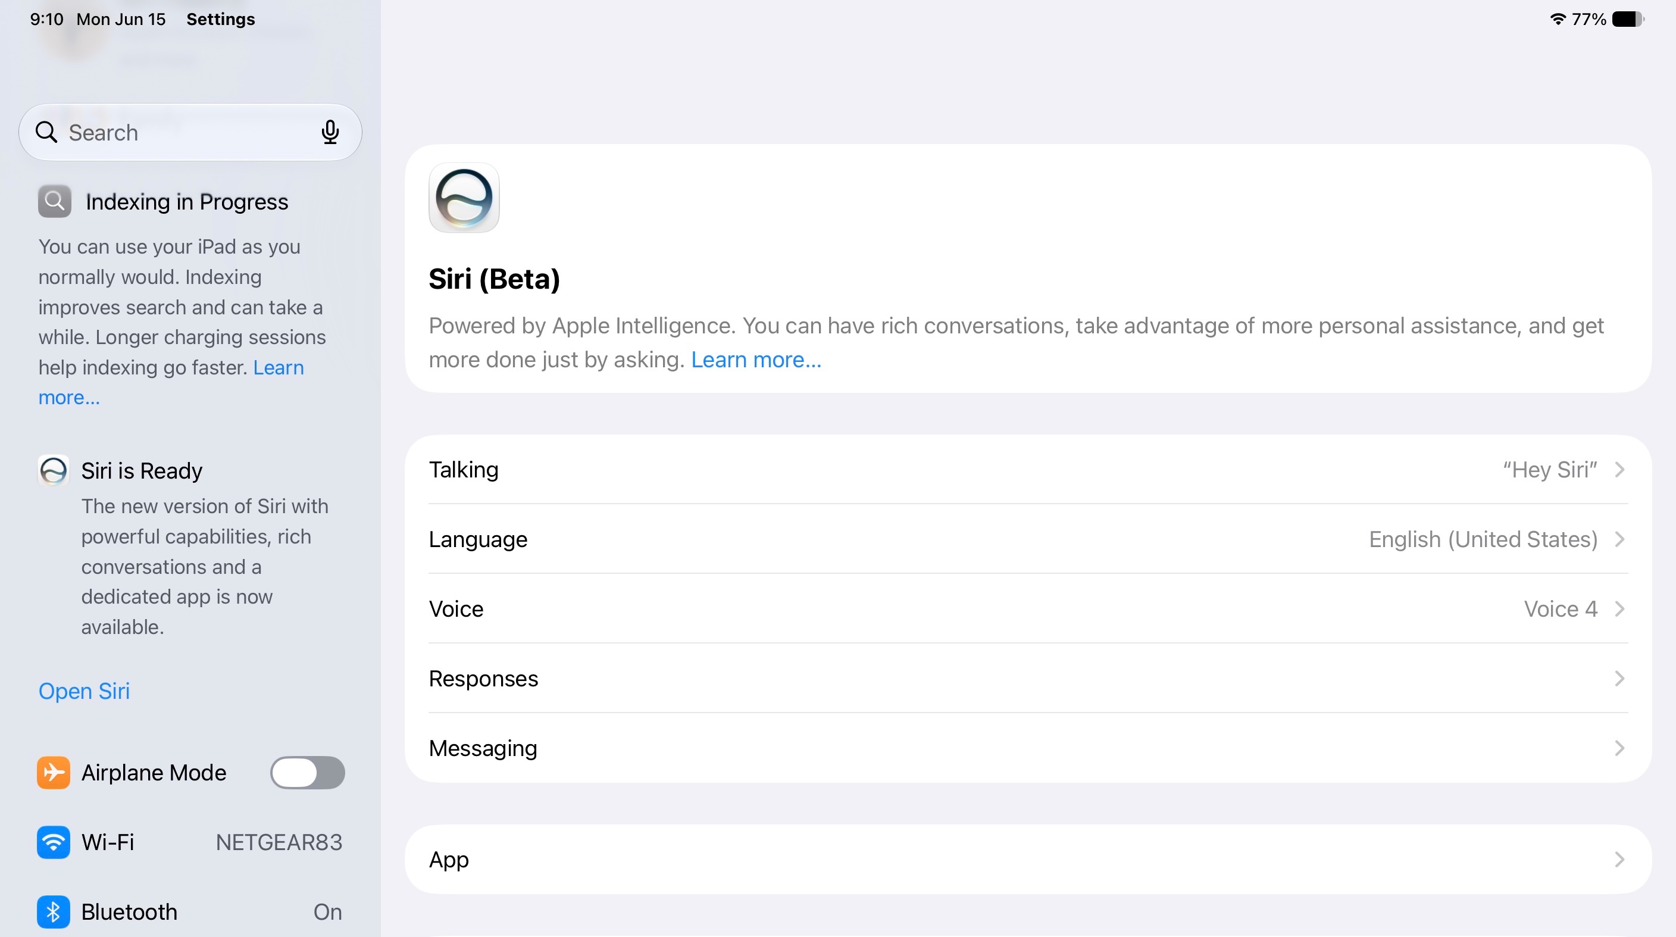
Task: Expand the Voice 4 chevron
Action: click(x=1620, y=609)
